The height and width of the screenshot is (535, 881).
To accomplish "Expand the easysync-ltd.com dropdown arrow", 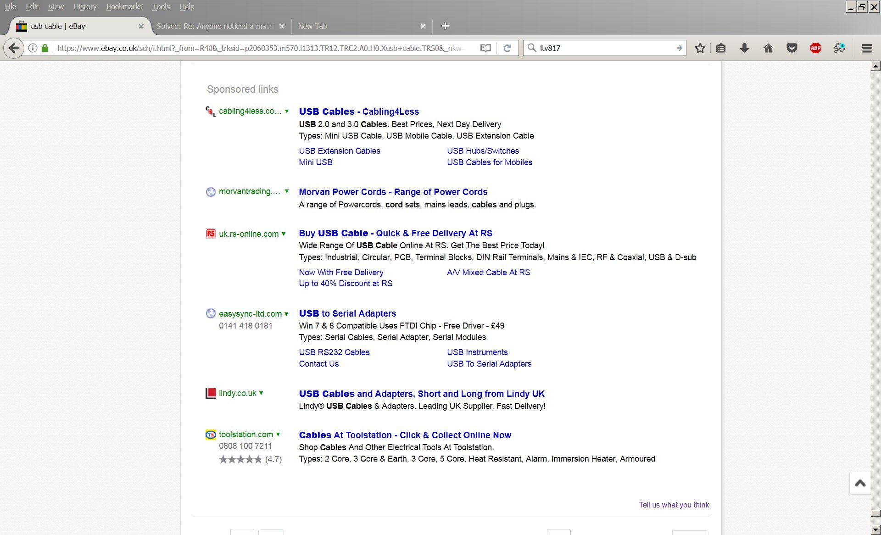I will (x=286, y=314).
